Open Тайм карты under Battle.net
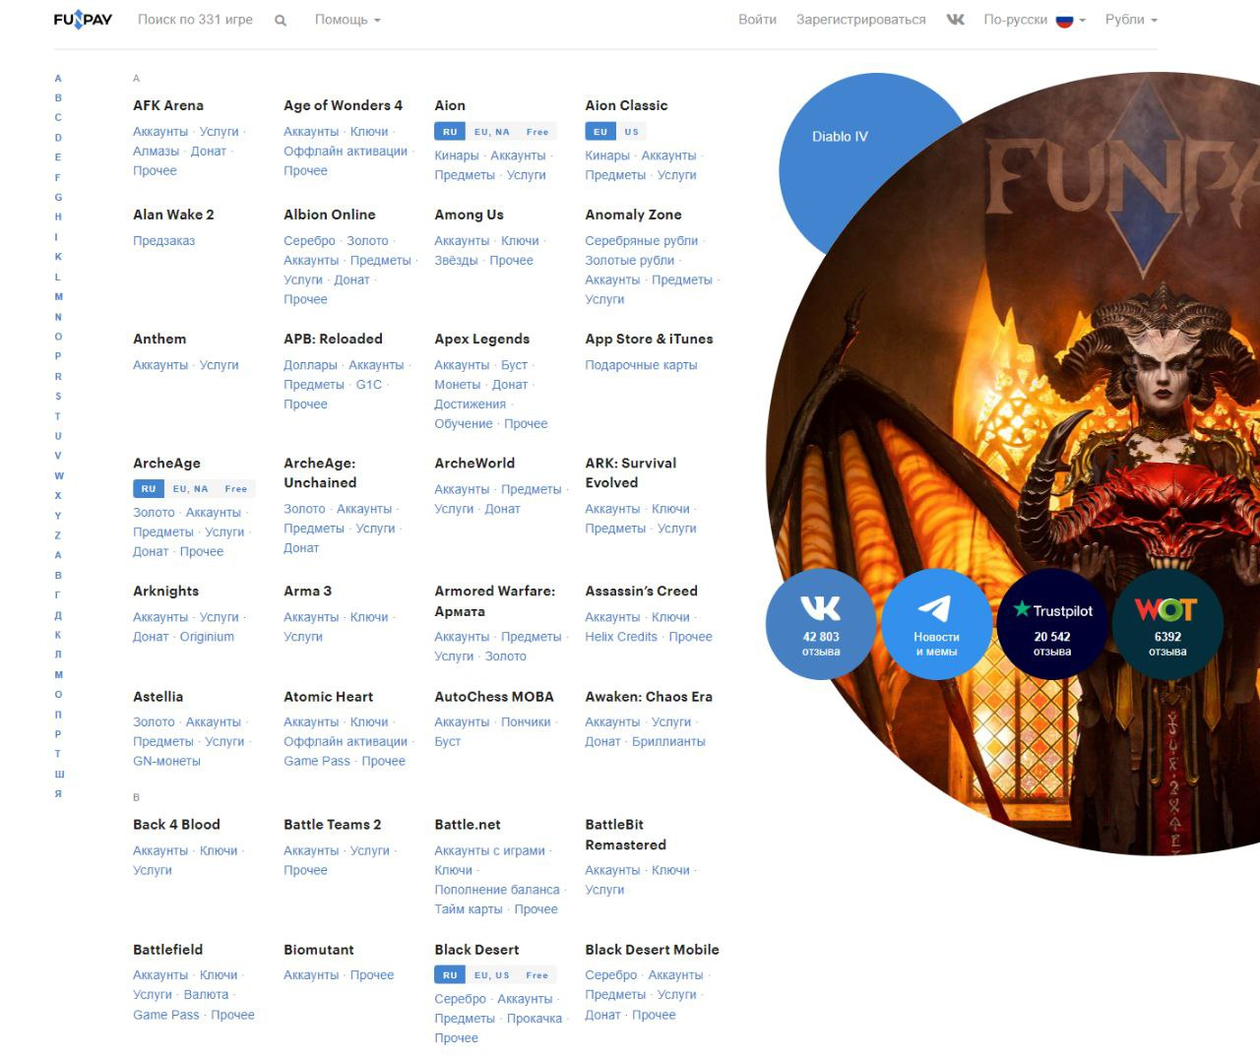Viewport: 1260px width, 1059px height. click(x=469, y=908)
